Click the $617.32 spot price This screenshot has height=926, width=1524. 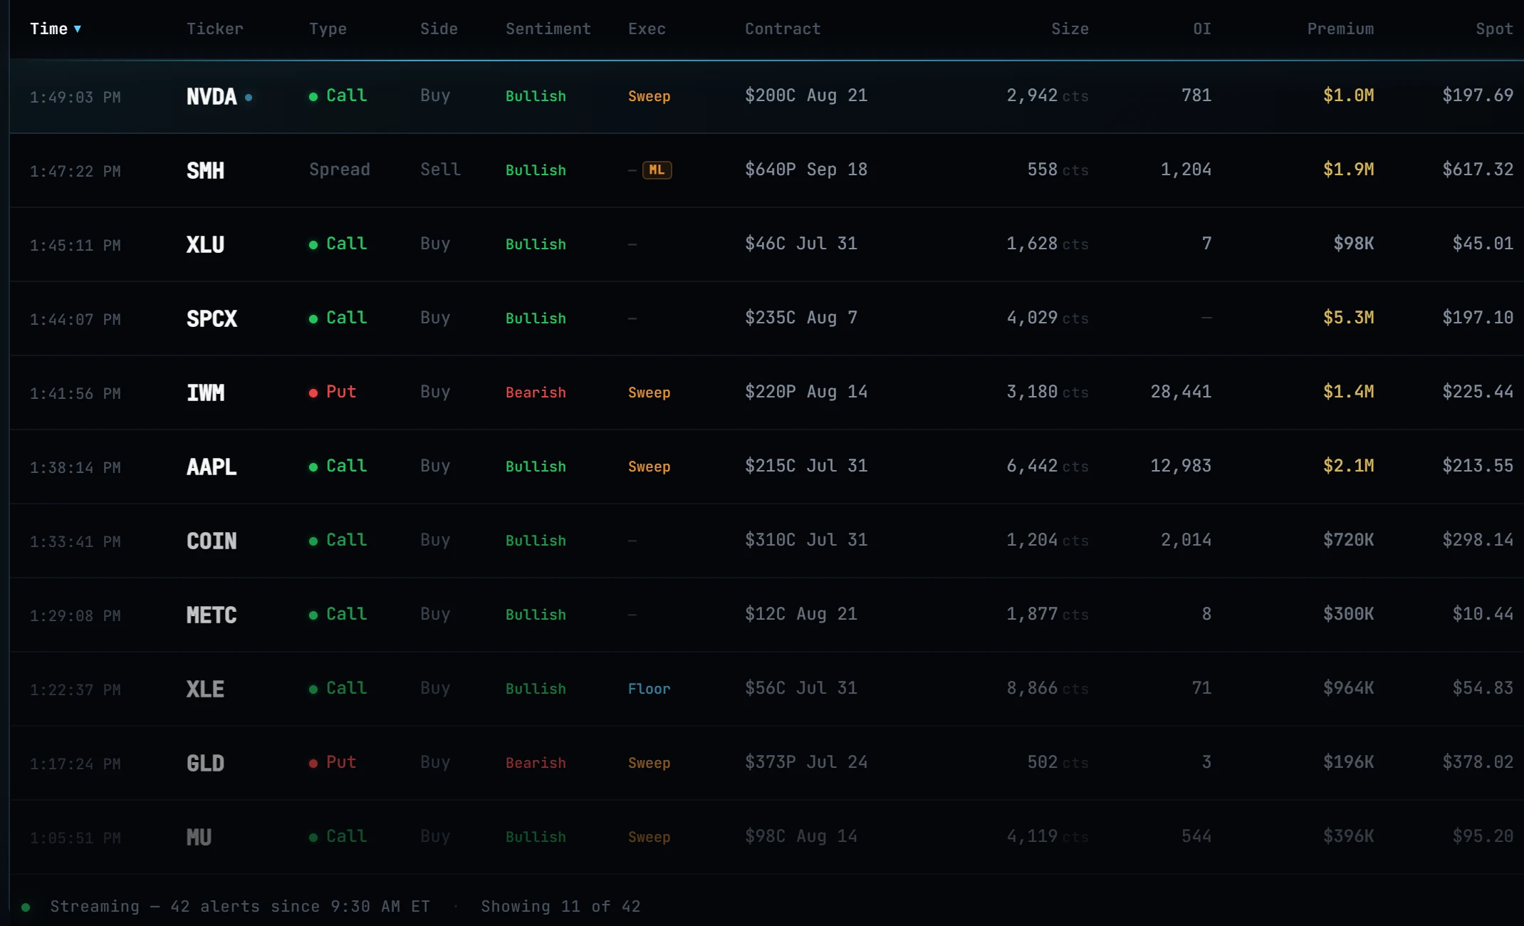(x=1478, y=170)
